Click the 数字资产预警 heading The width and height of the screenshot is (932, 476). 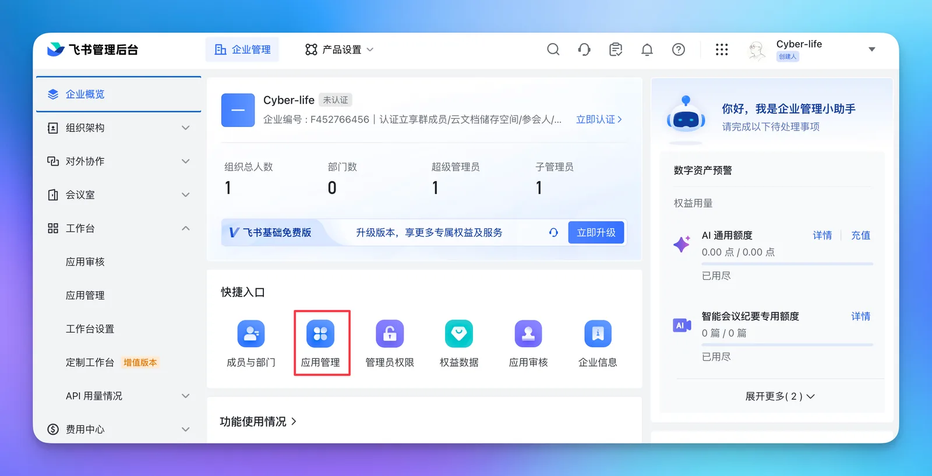(x=702, y=170)
